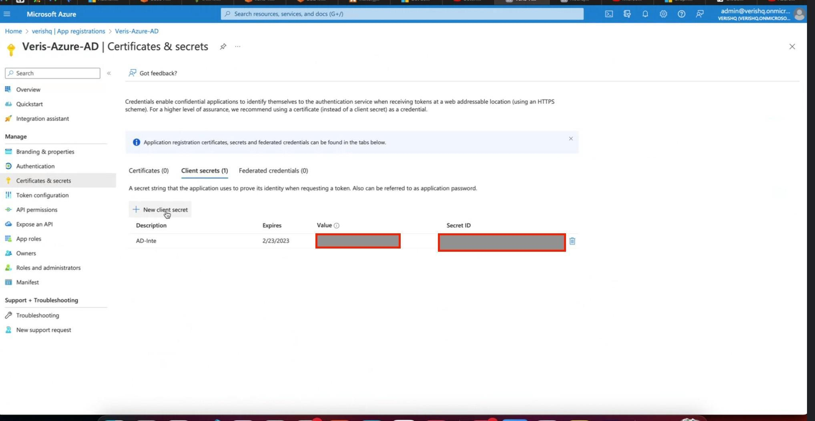Open Cloud Shell from the top bar
This screenshot has width=815, height=421.
(x=608, y=14)
